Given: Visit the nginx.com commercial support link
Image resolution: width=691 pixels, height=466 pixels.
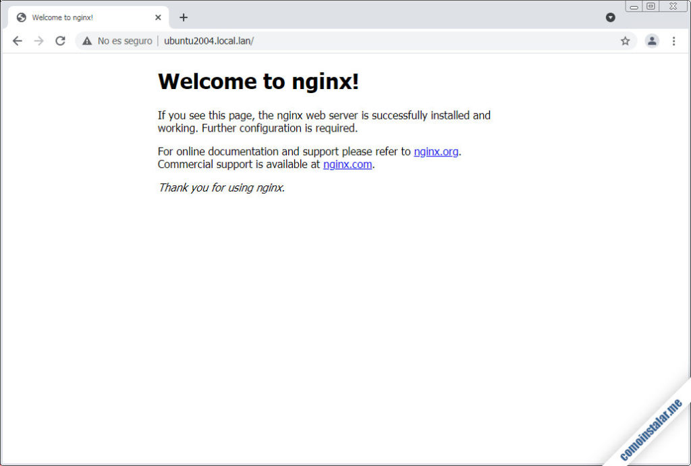Looking at the screenshot, I should click(x=347, y=164).
